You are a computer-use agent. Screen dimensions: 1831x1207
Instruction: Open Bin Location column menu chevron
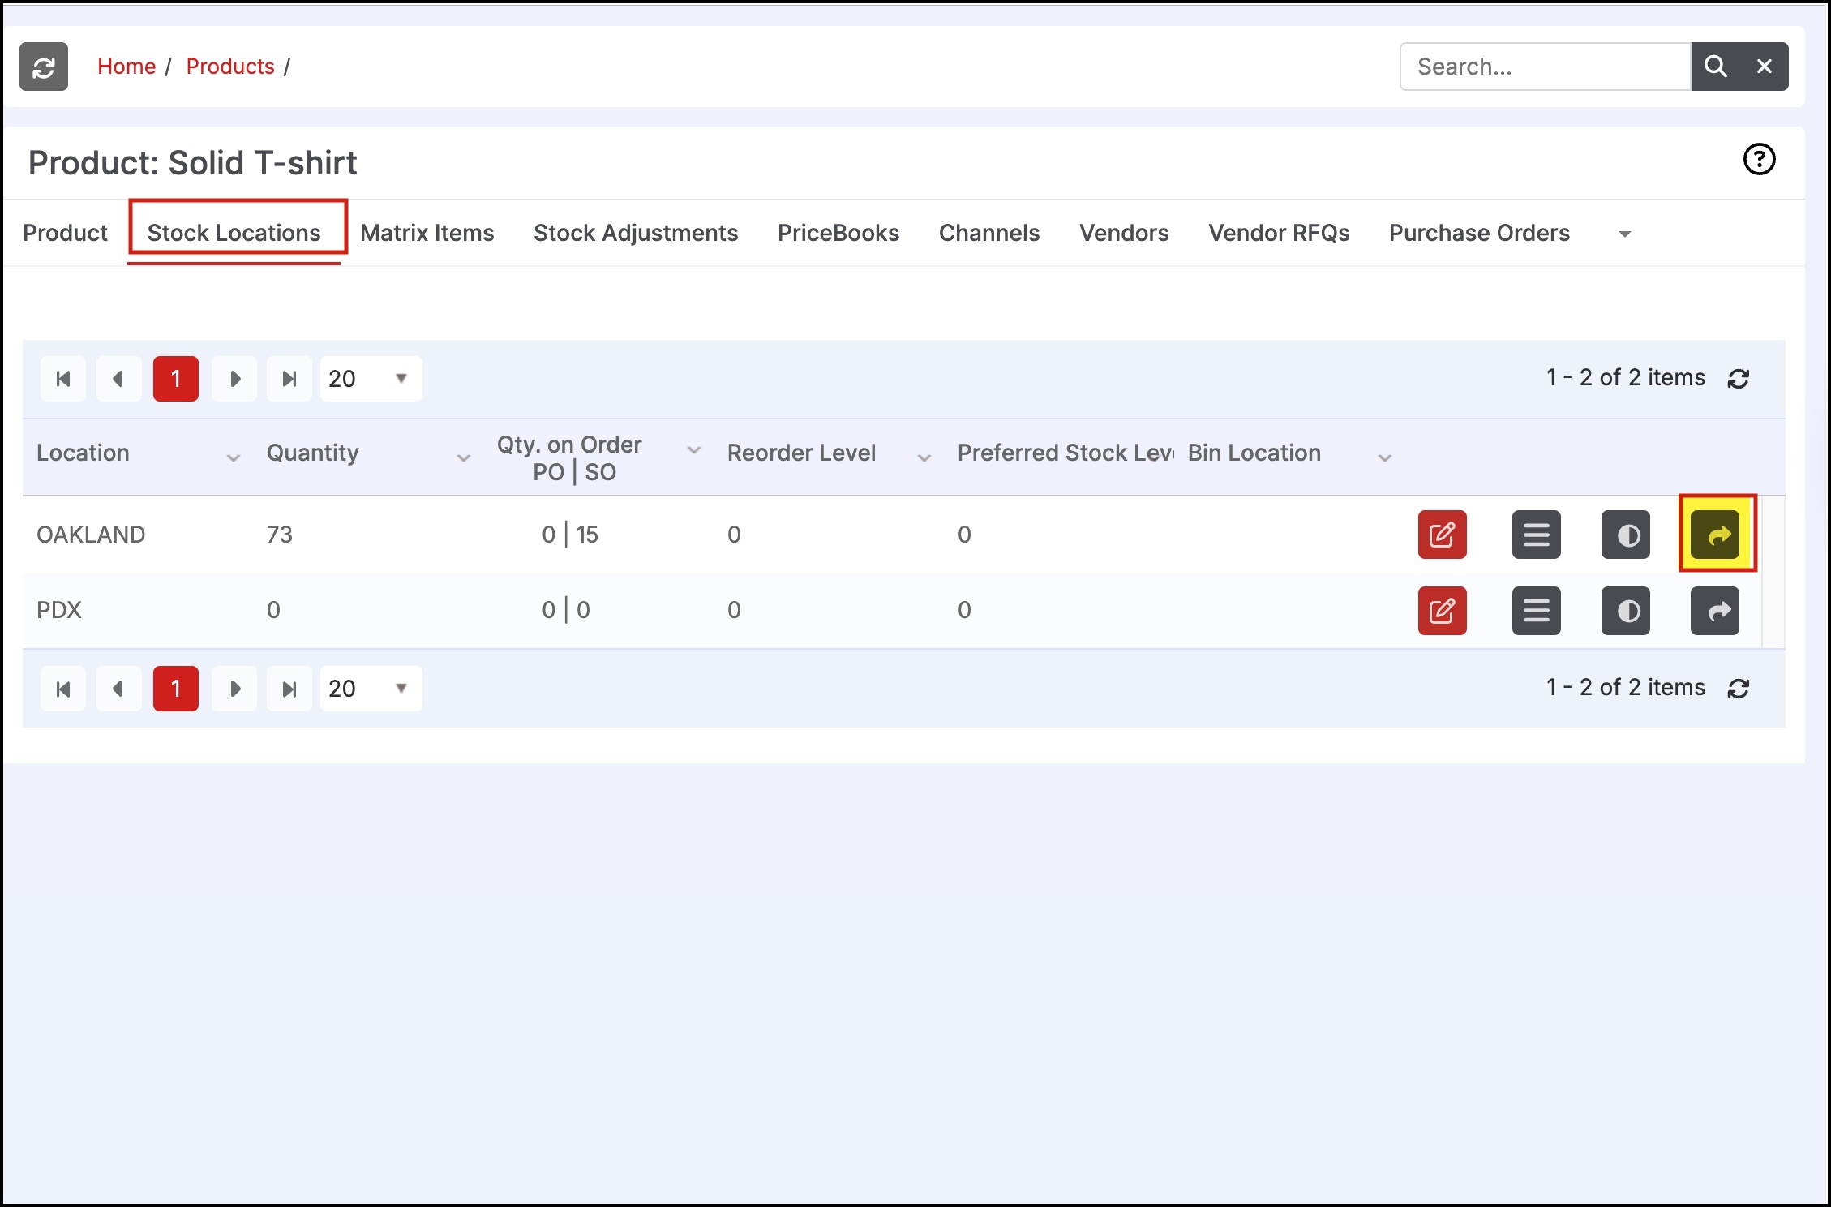point(1385,458)
